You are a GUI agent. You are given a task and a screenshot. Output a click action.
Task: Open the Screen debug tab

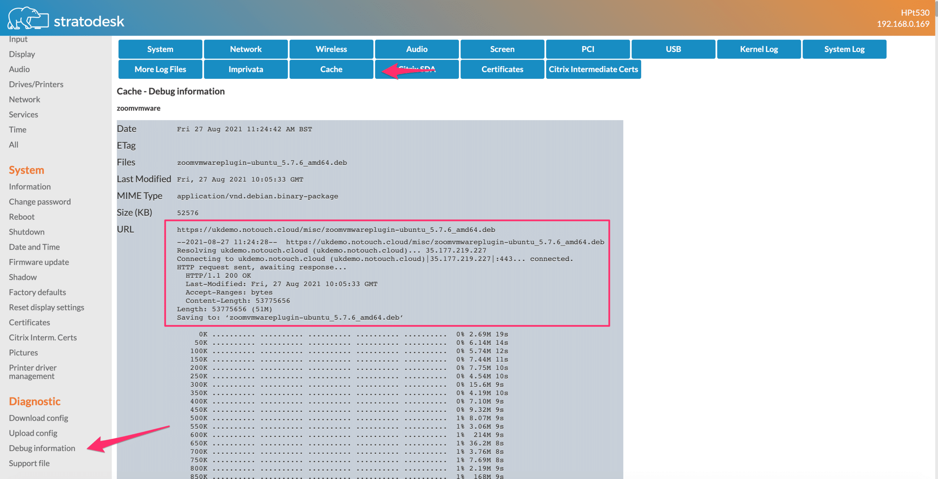click(502, 49)
